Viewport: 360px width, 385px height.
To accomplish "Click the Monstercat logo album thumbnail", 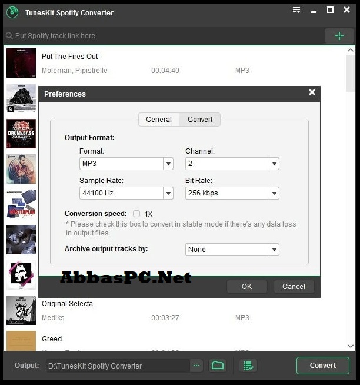I will [x=21, y=275].
